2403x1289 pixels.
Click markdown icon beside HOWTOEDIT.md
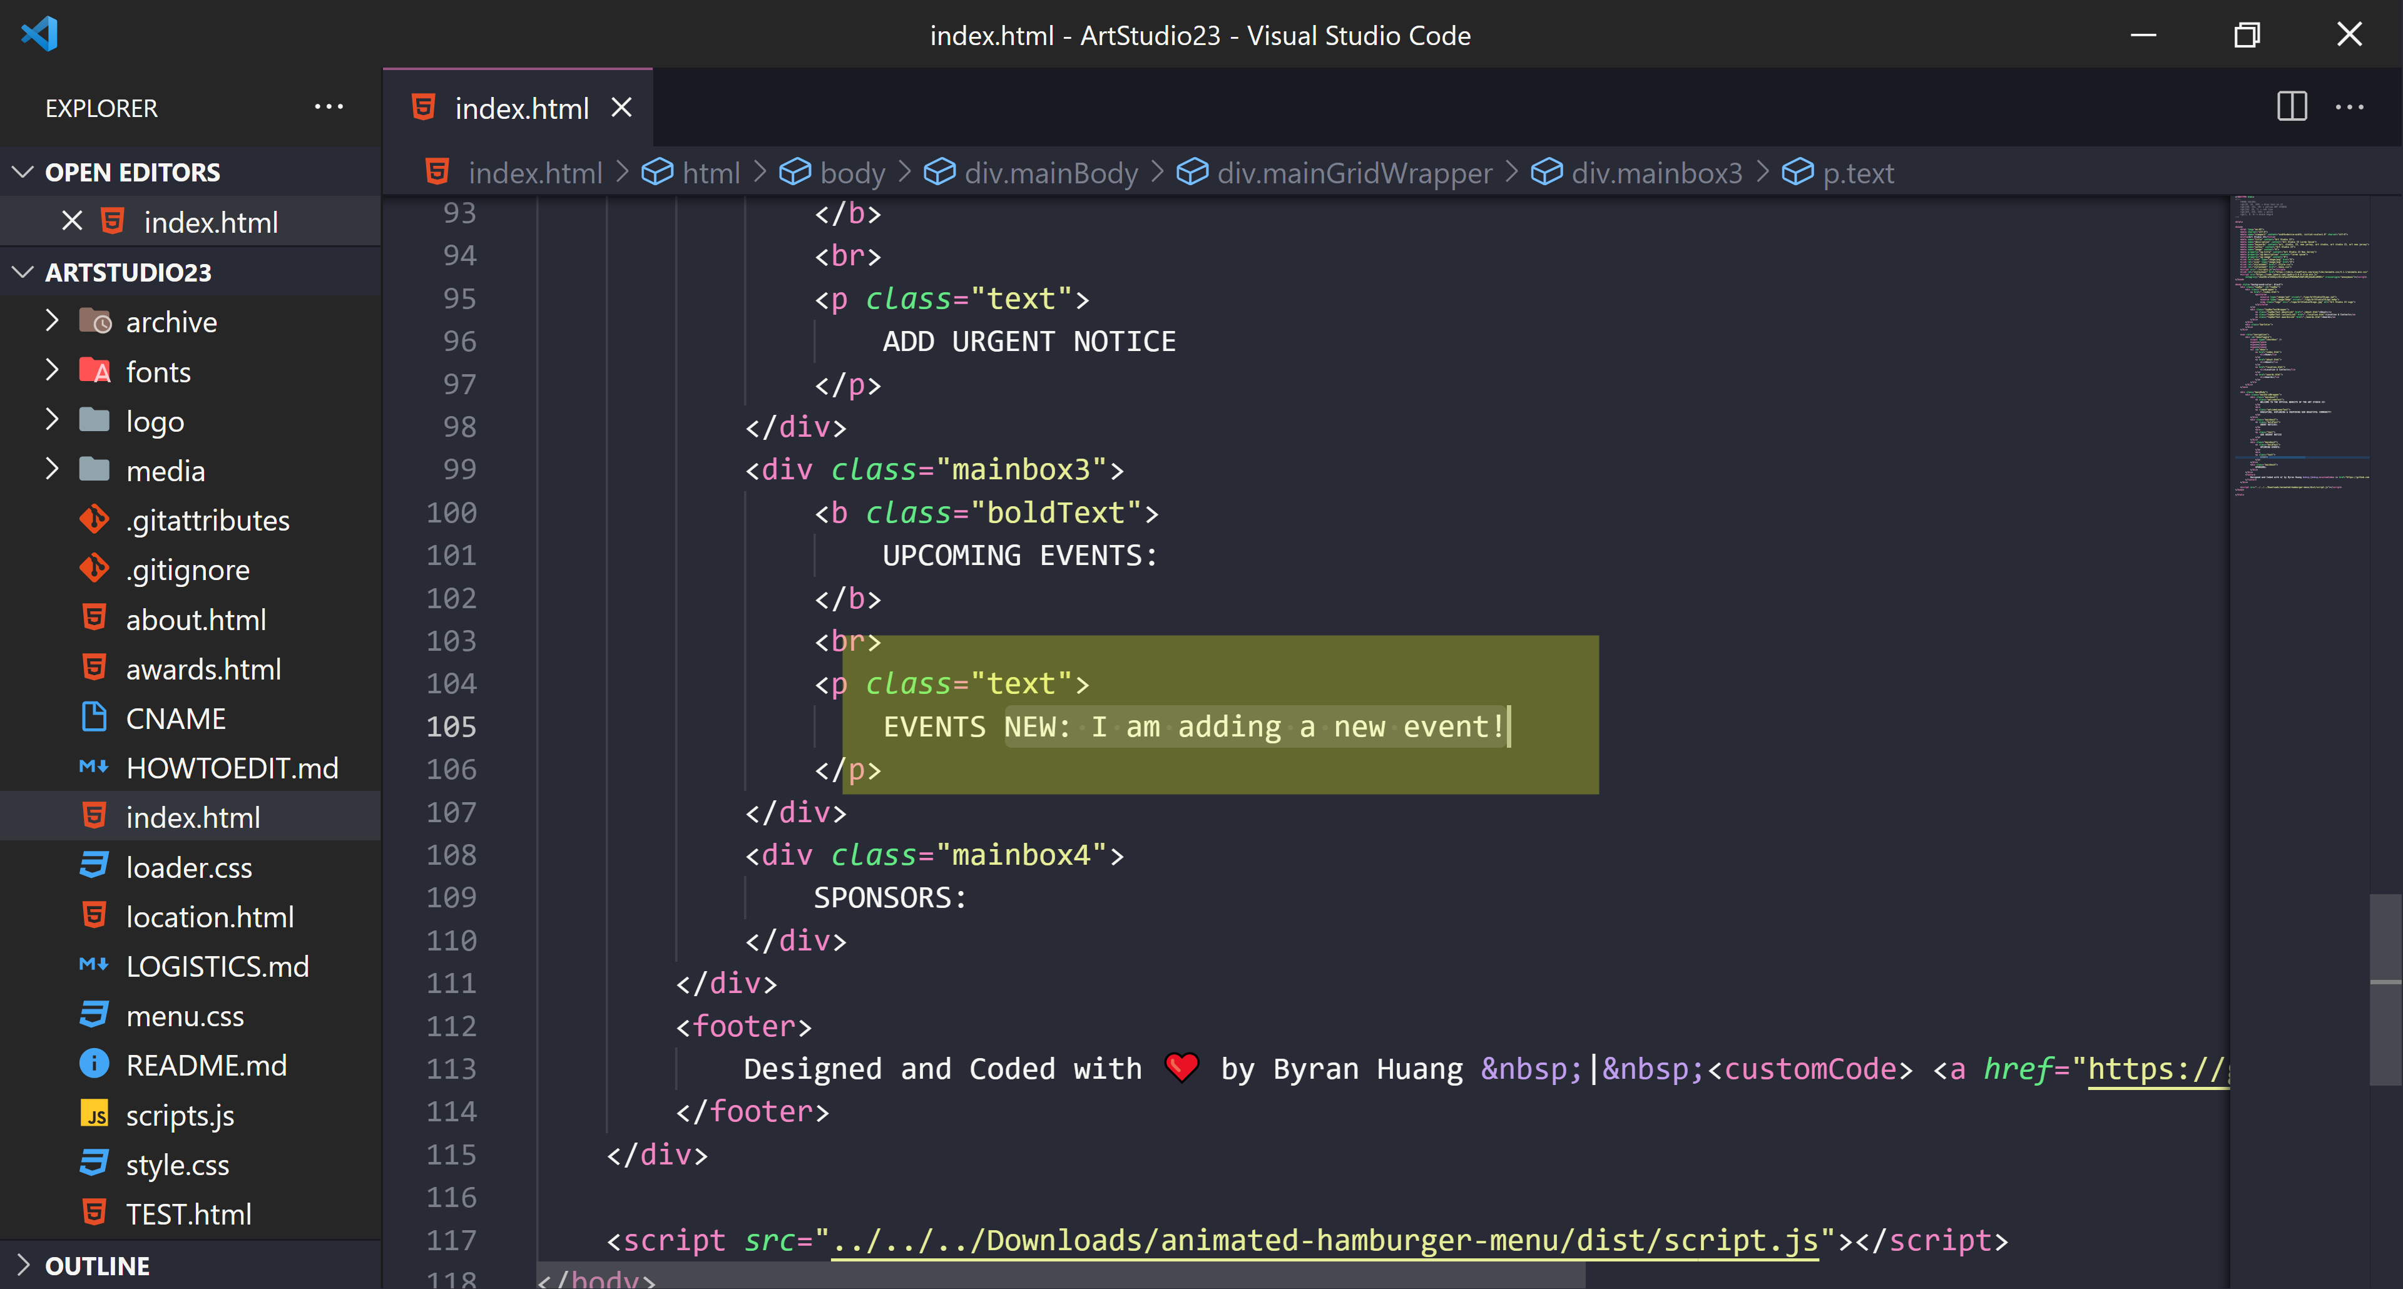click(93, 767)
